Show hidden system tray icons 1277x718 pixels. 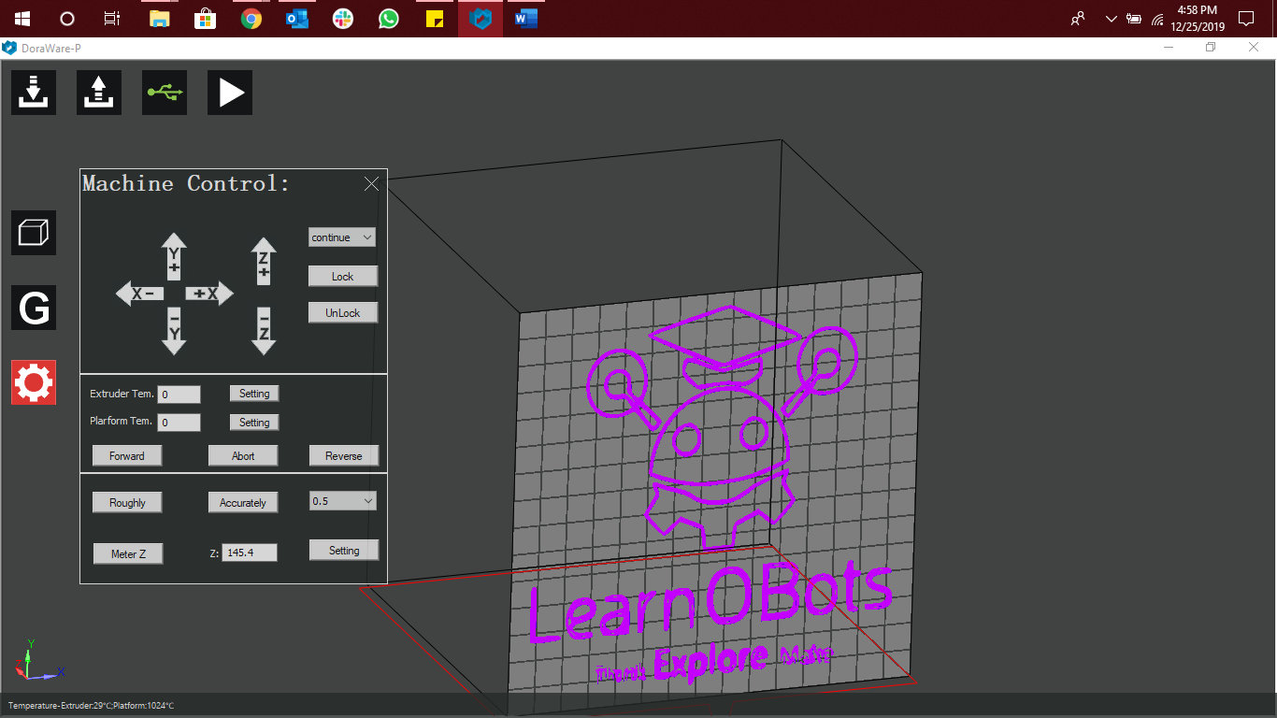(1111, 19)
